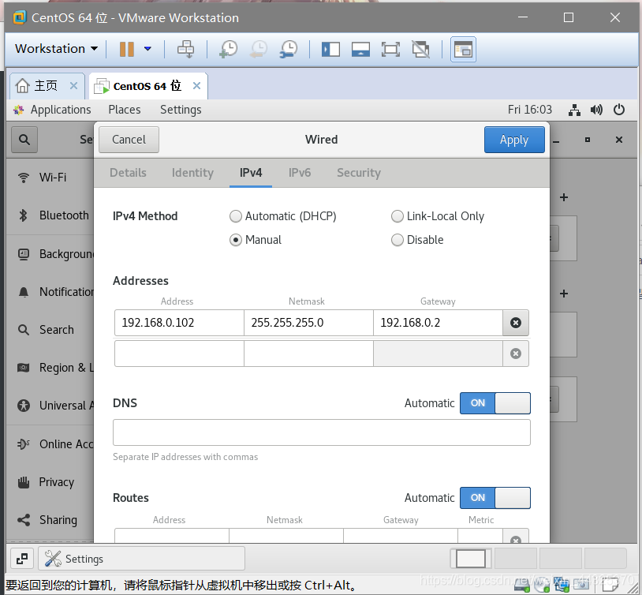642x595 pixels.
Task: Toggle the DNS Automatic switch
Action: (495, 403)
